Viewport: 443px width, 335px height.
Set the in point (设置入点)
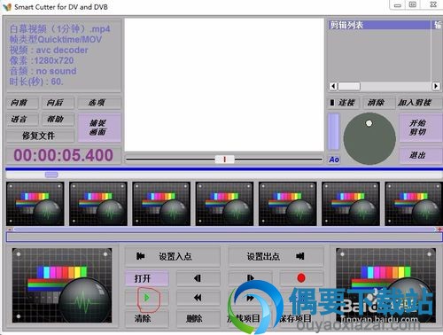[173, 256]
